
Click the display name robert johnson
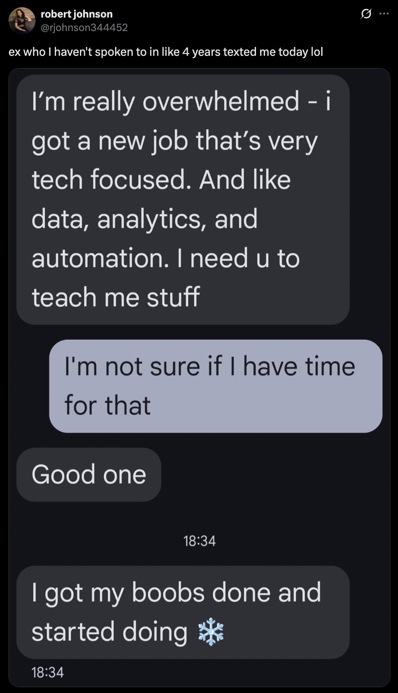[76, 13]
